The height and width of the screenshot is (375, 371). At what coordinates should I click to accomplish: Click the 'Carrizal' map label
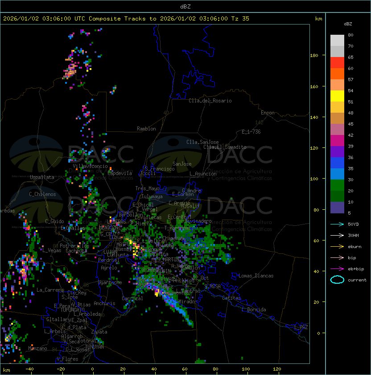click(132, 298)
